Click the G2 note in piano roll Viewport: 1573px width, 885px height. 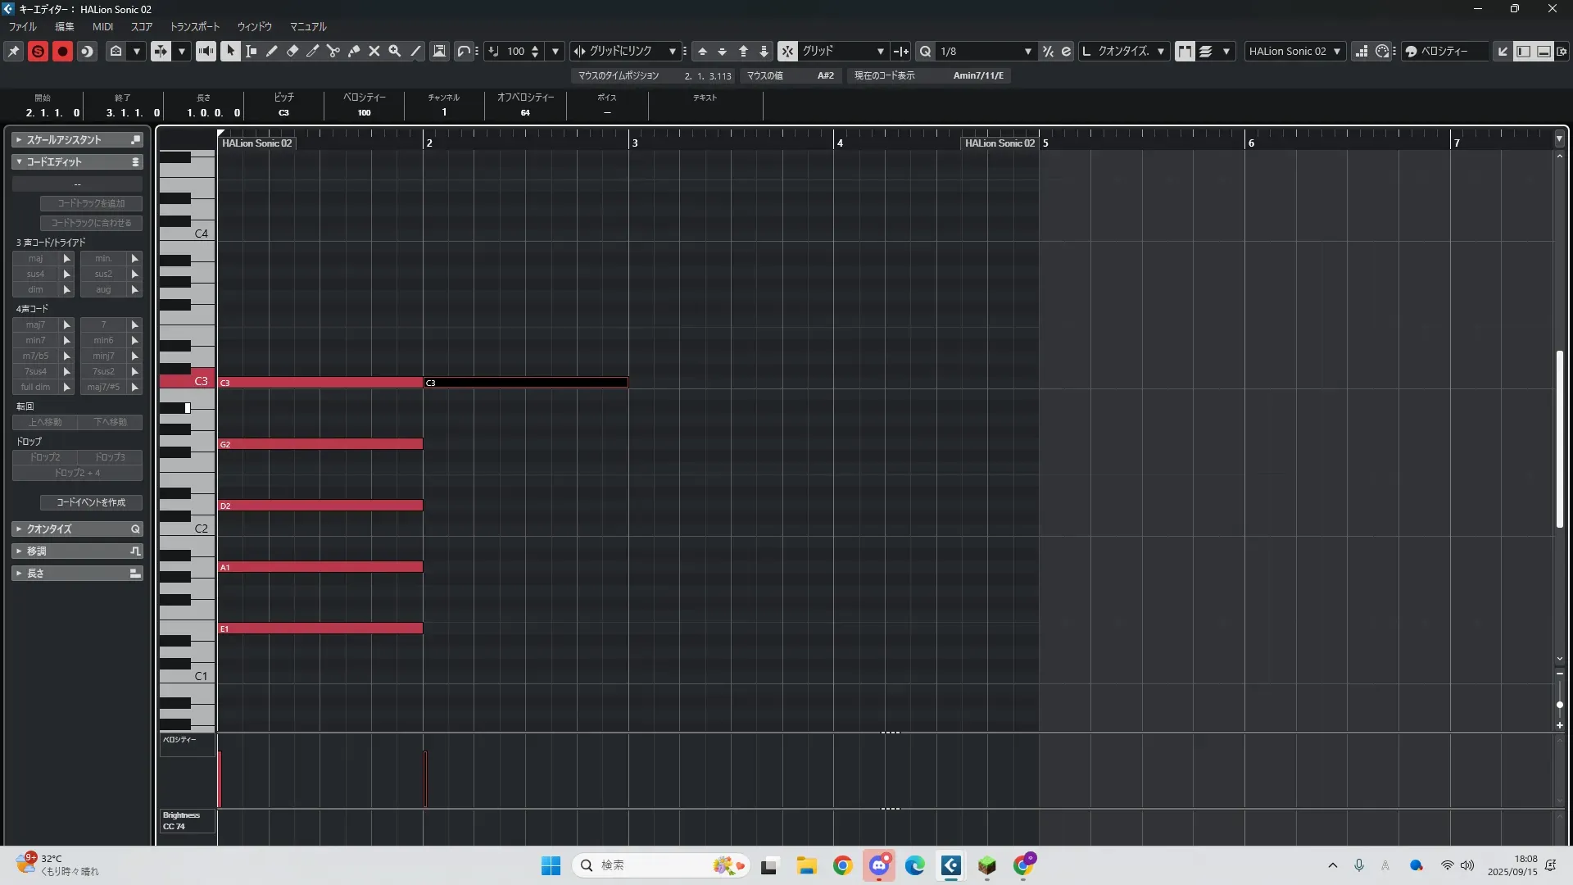tap(320, 444)
